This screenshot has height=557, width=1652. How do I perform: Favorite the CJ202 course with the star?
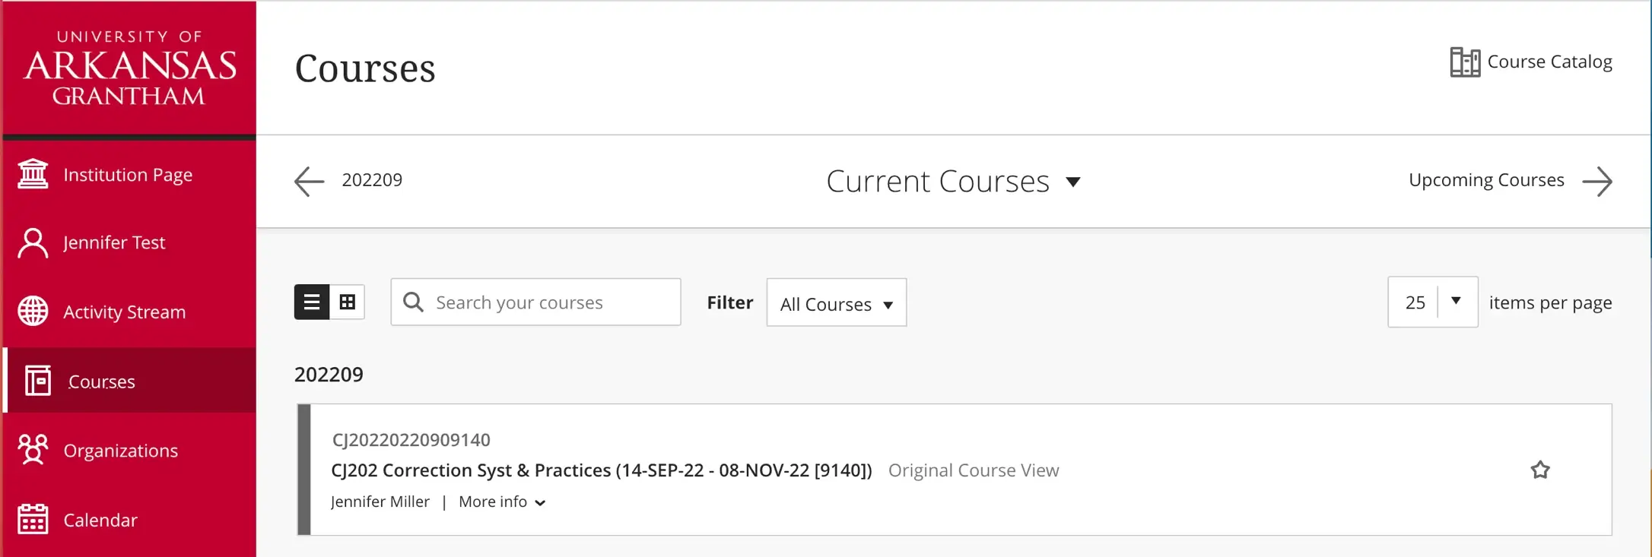(1540, 470)
